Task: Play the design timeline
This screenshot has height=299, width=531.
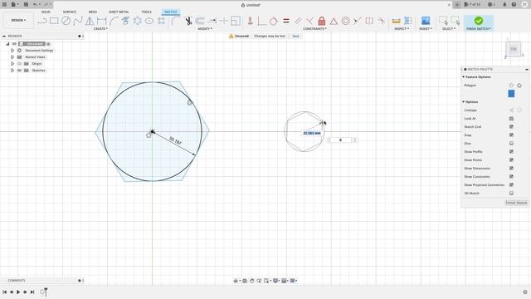Action: (x=18, y=292)
